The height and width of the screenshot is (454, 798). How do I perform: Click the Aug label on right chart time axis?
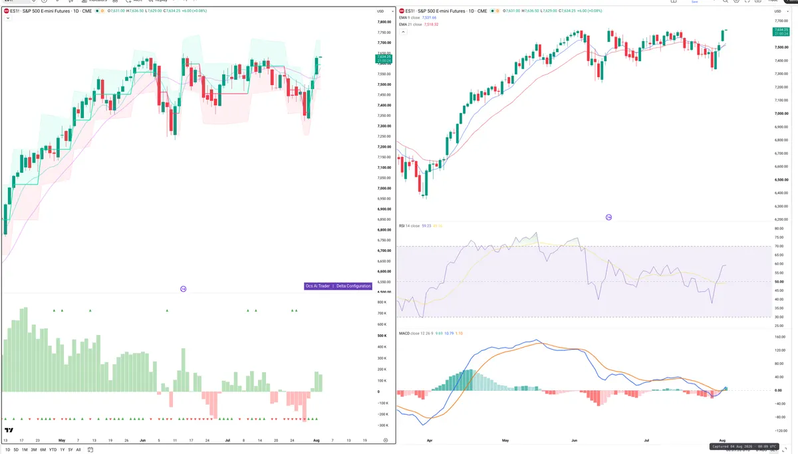[723, 441]
